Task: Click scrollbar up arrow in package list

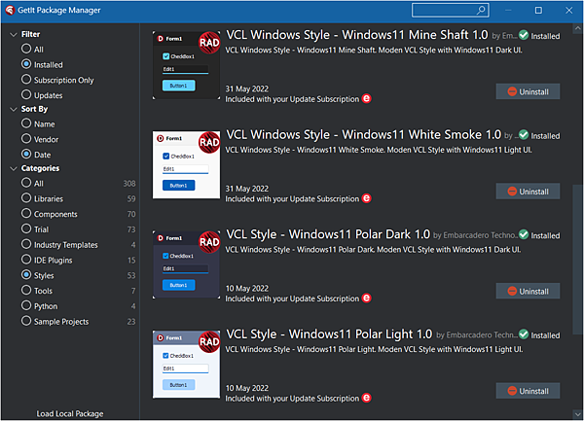Action: 577,28
